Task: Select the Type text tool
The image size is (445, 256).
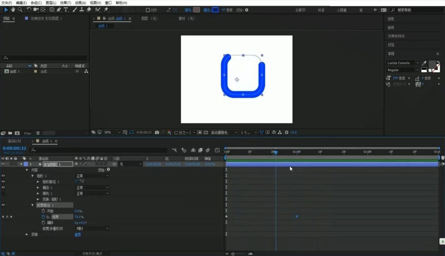Action: tap(66, 9)
